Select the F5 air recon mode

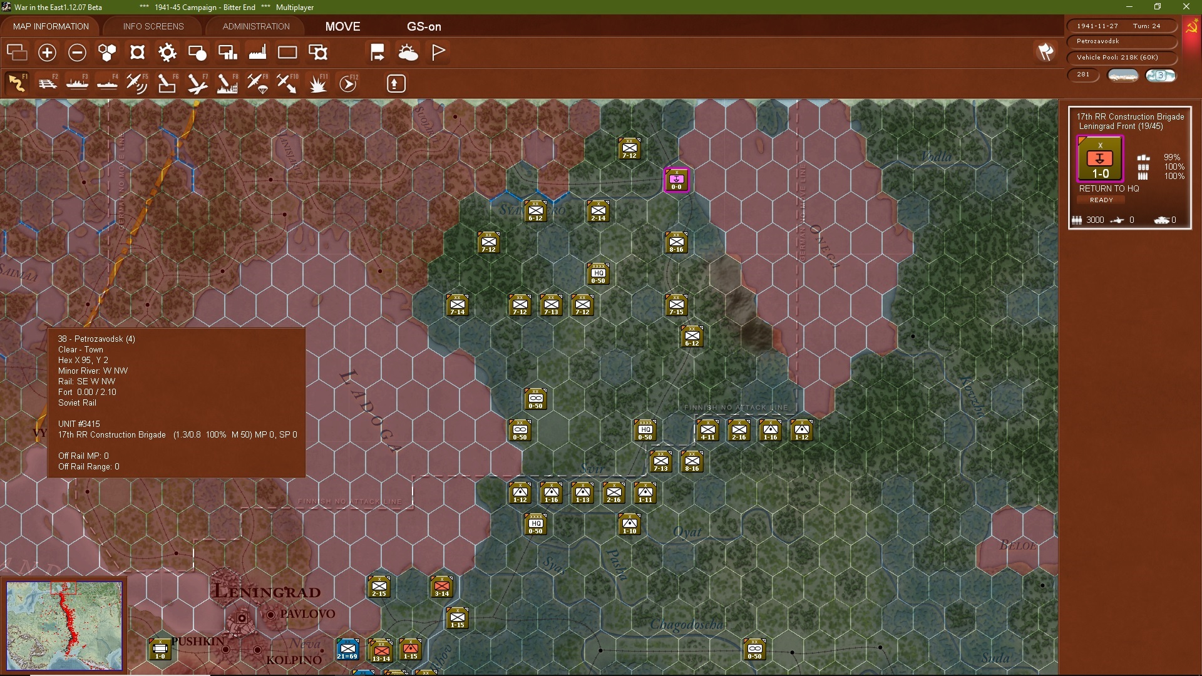(138, 83)
